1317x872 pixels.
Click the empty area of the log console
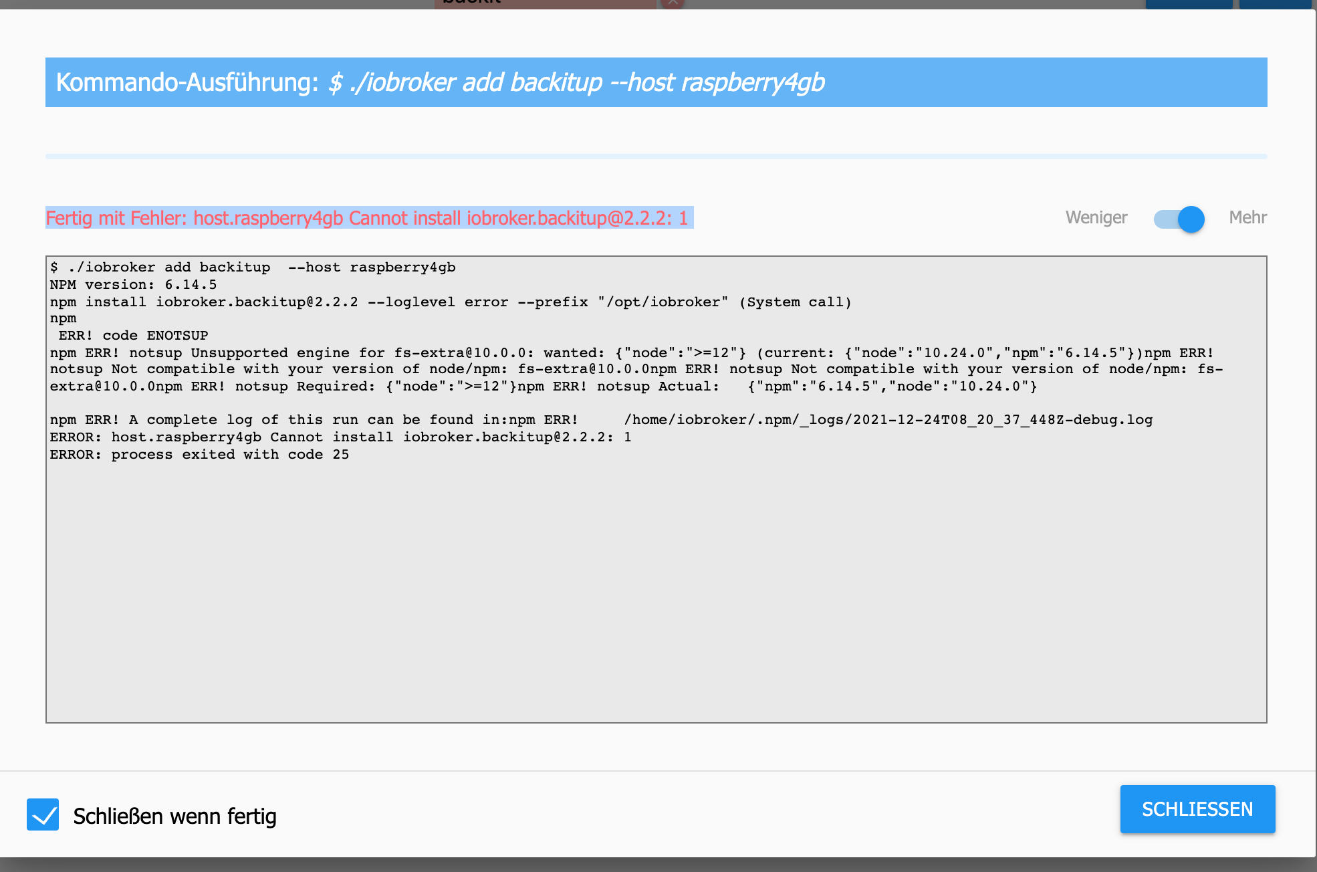tap(655, 588)
